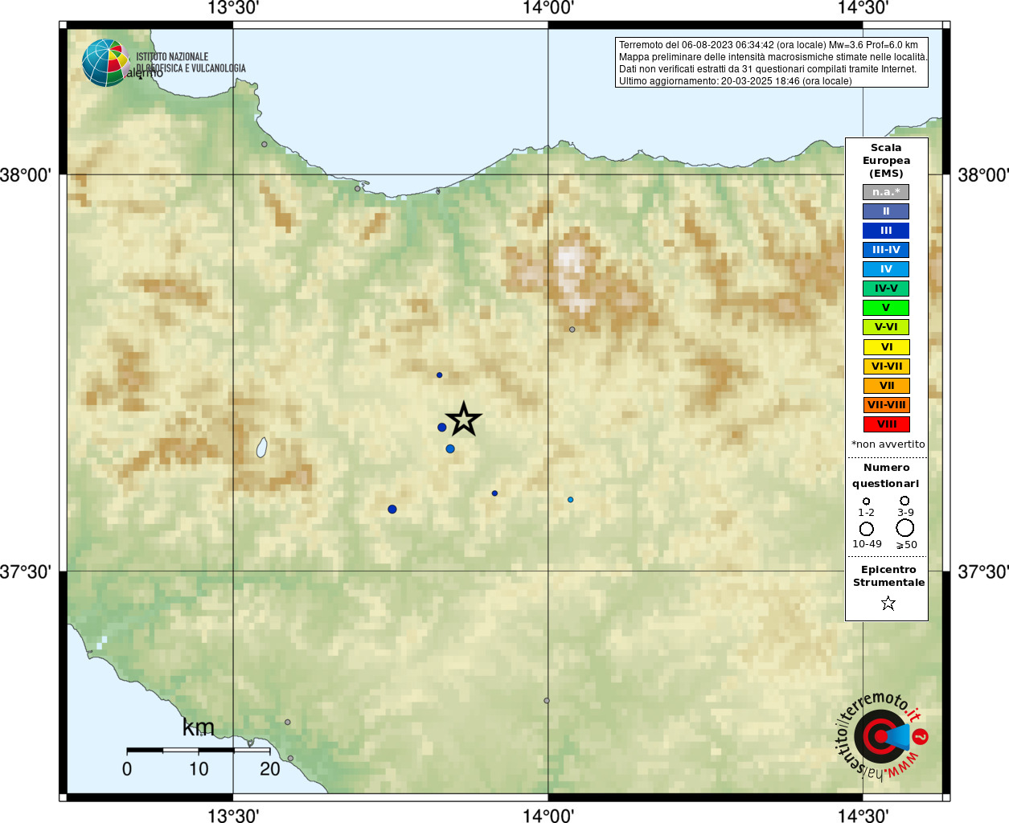Select the grey dot on the 14°00' meridian in the south
This screenshot has height=823, width=1009.
tap(547, 701)
